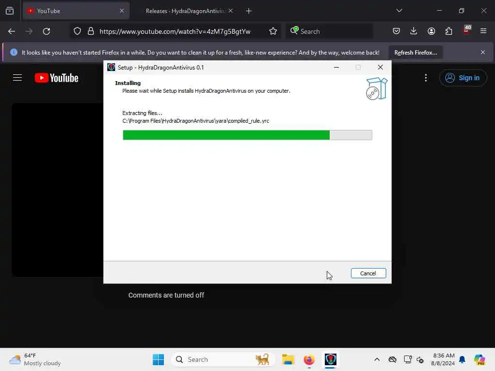The image size is (495, 371).
Task: Save page to Pocket
Action: pyautogui.click(x=396, y=31)
